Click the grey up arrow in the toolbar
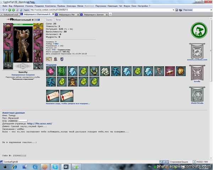 [4, 10]
